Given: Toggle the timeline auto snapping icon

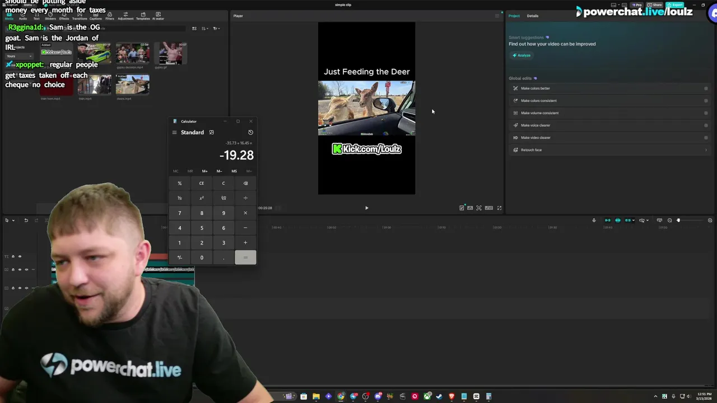Looking at the screenshot, I should (618, 221).
